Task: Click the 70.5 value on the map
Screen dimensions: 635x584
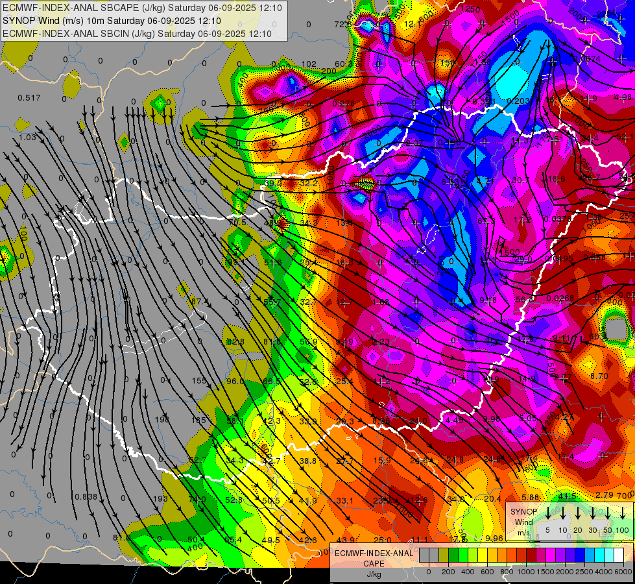Action: (x=237, y=222)
